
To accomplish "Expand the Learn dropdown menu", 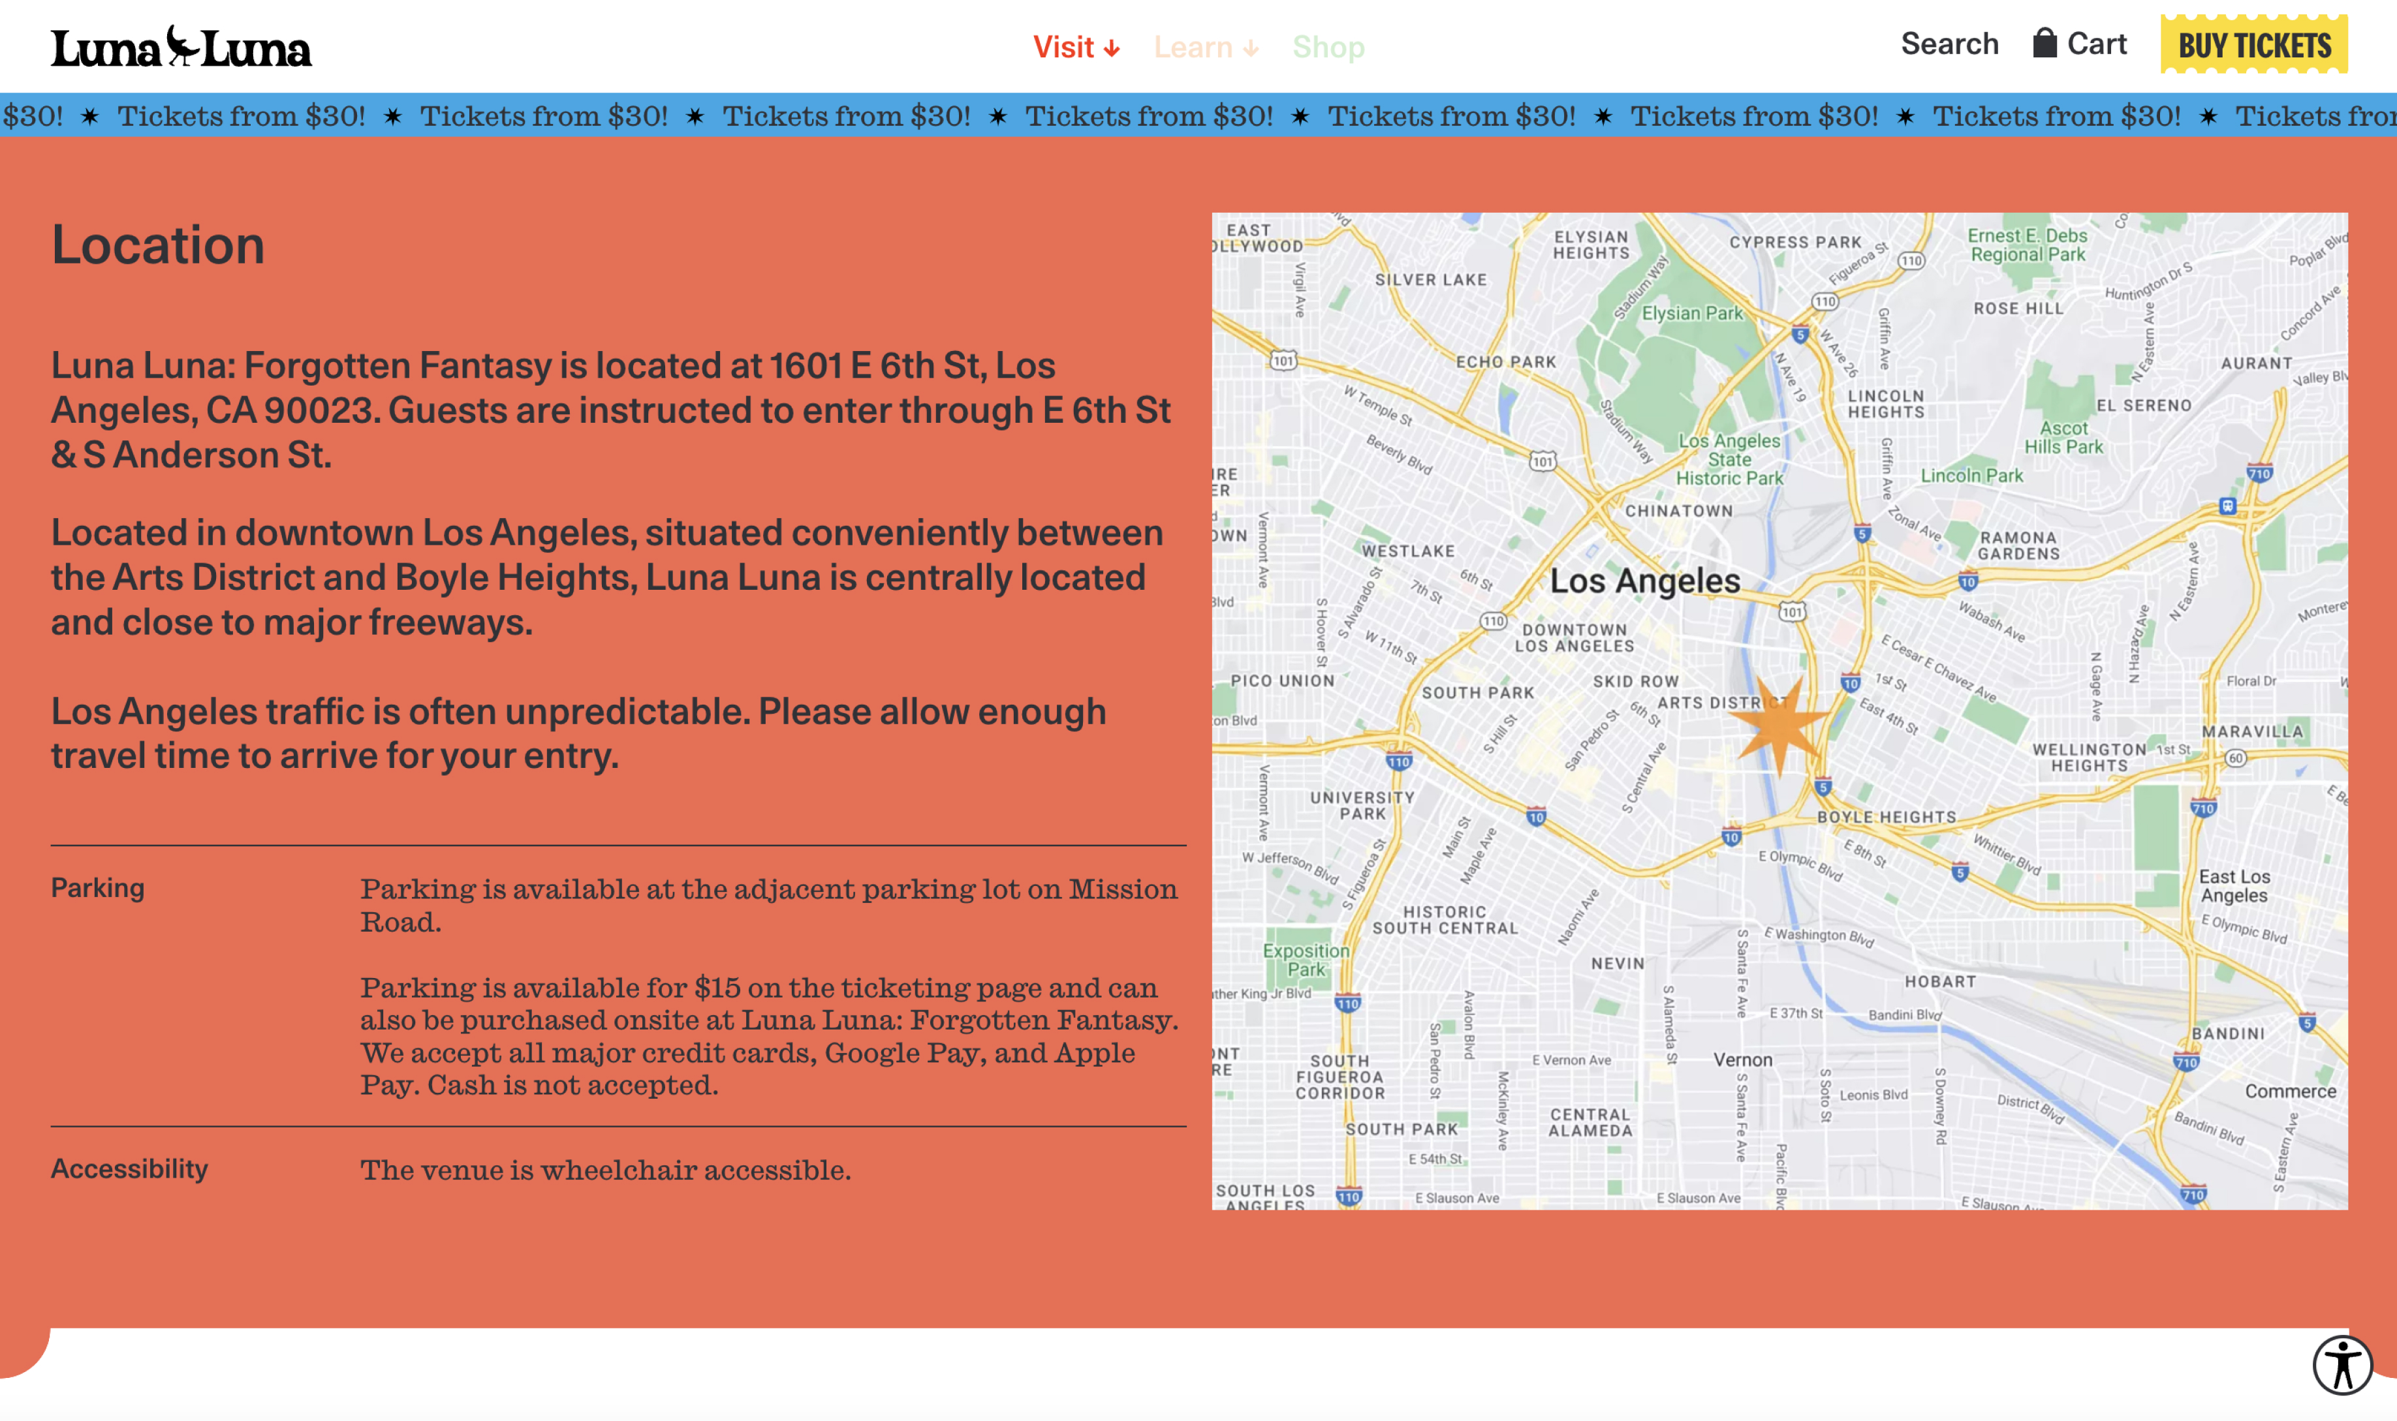I will click(1205, 47).
